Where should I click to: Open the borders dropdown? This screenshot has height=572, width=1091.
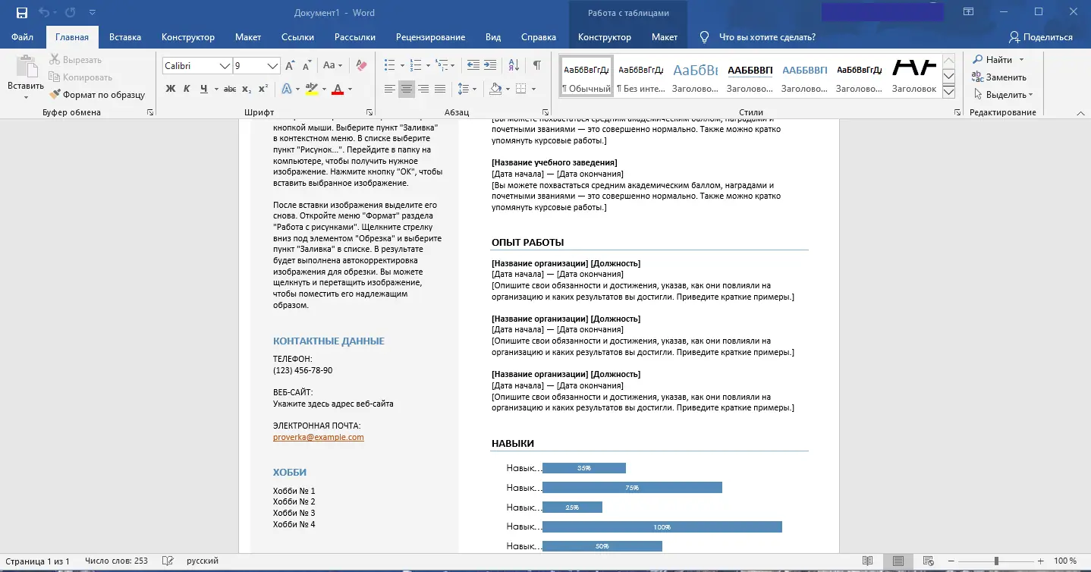[x=533, y=89]
